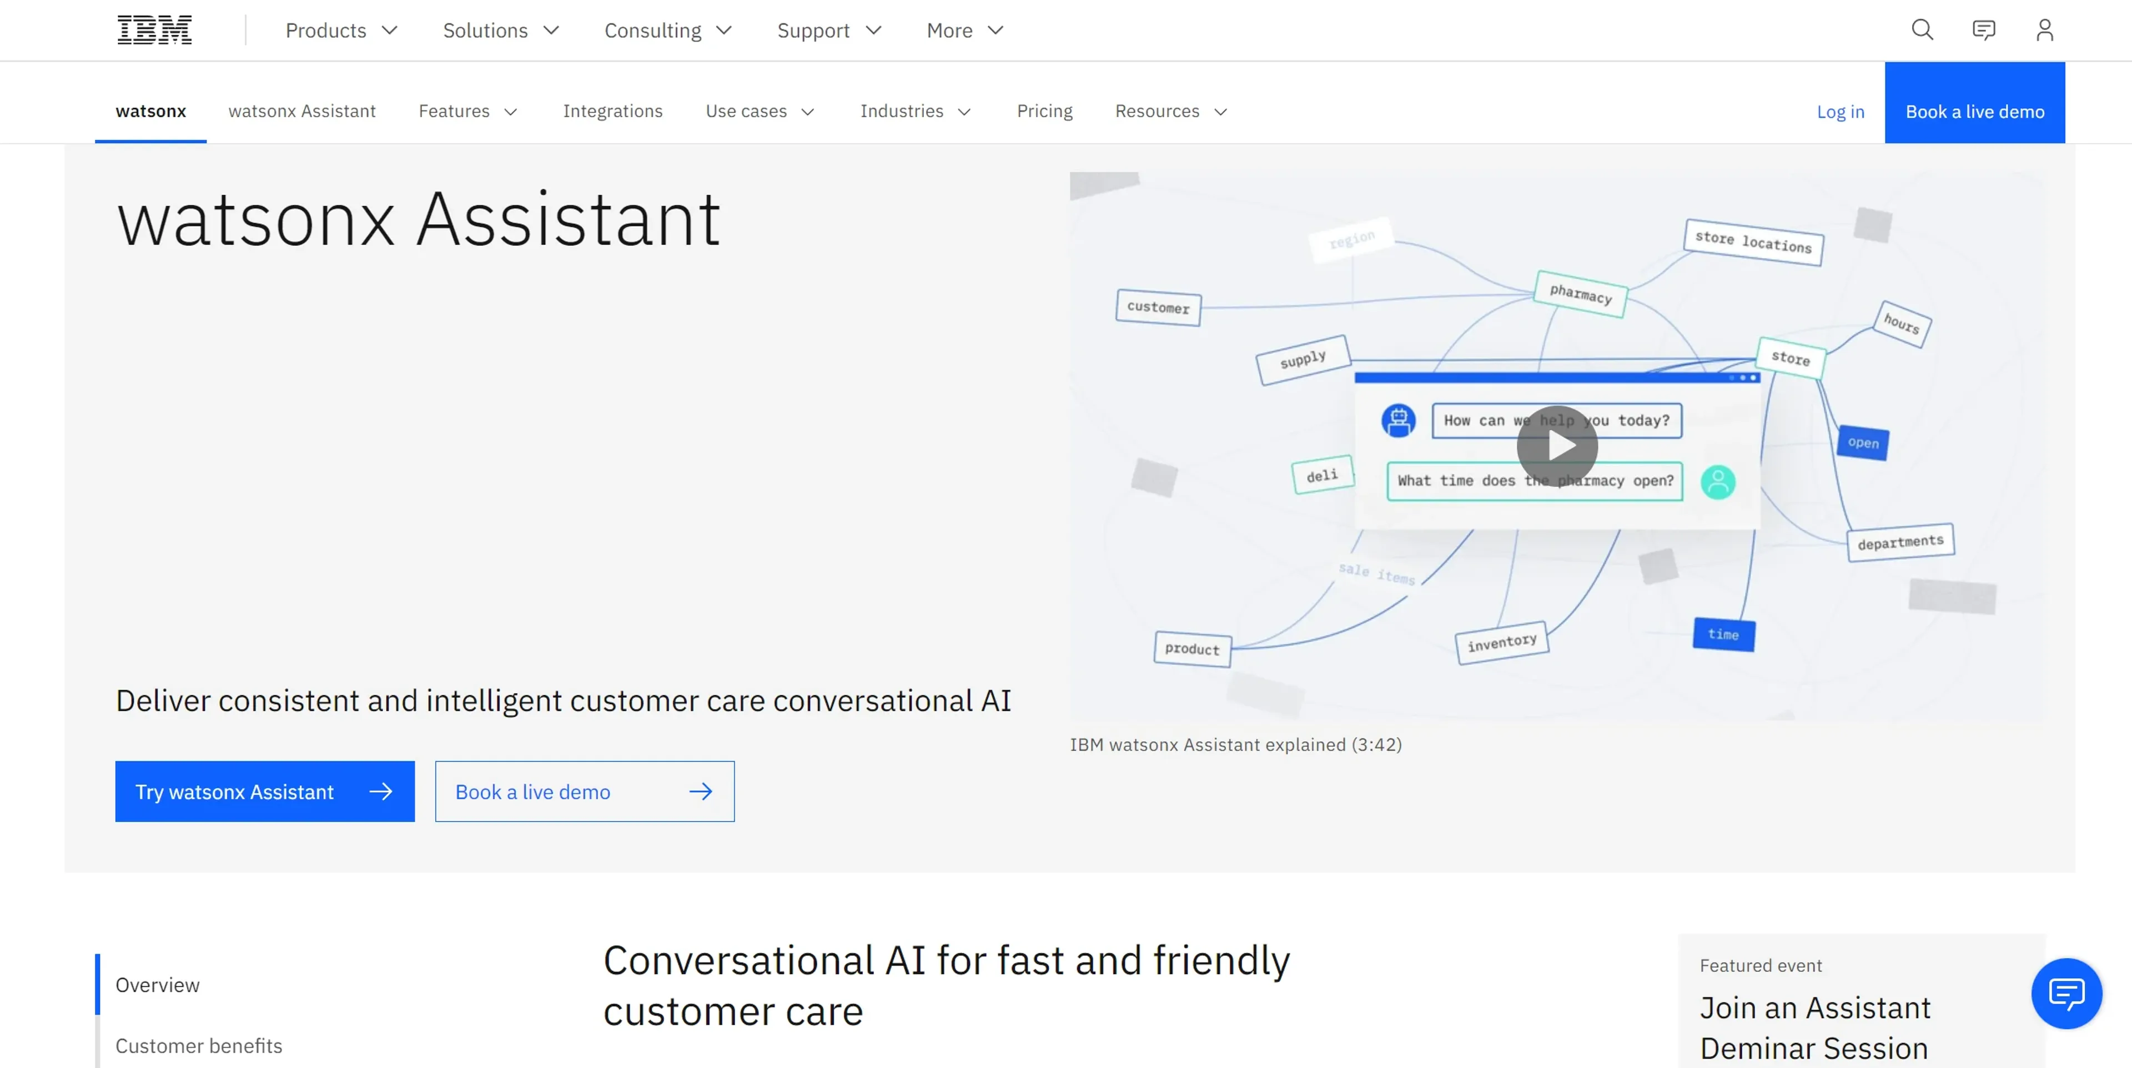Viewport: 2132px width, 1068px height.
Task: Click the robot avatar in the video preview
Action: pyautogui.click(x=1398, y=420)
